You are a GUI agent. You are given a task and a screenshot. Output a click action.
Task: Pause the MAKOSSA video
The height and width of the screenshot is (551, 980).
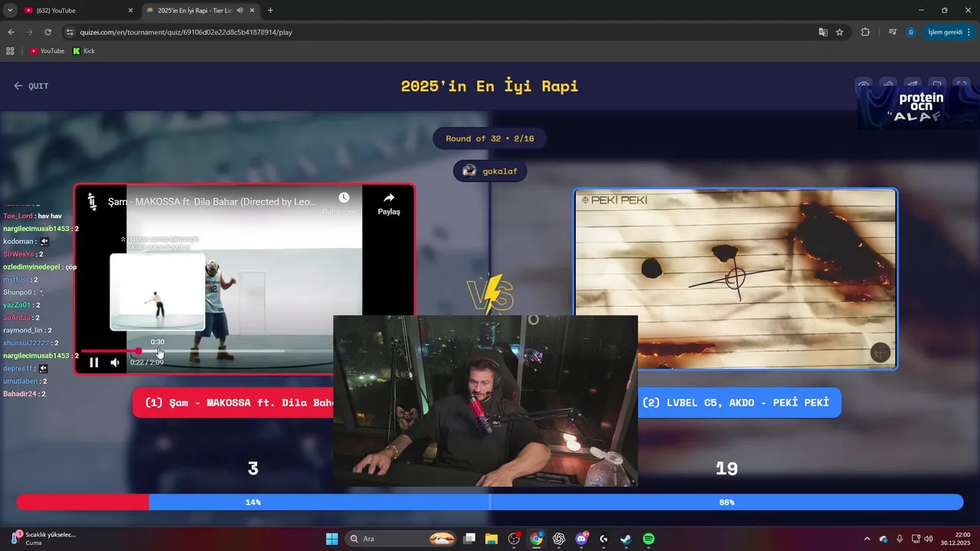pos(93,363)
